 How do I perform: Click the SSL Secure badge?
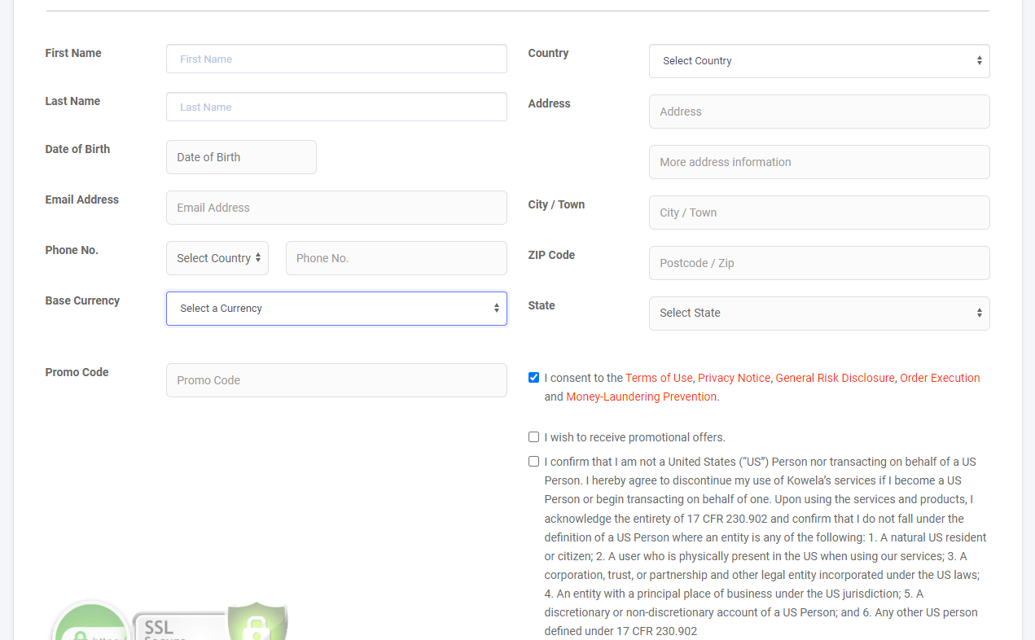click(181, 625)
